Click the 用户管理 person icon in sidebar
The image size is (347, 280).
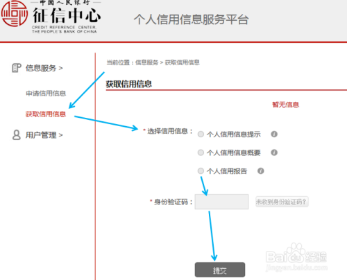tap(17, 135)
